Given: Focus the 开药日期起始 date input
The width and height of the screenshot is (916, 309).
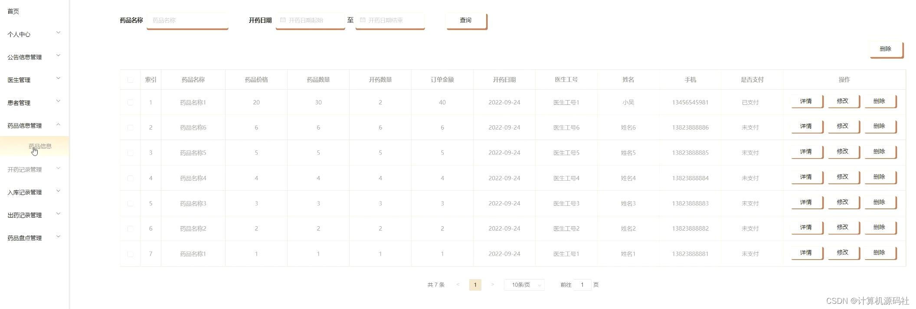Looking at the screenshot, I should (x=310, y=21).
